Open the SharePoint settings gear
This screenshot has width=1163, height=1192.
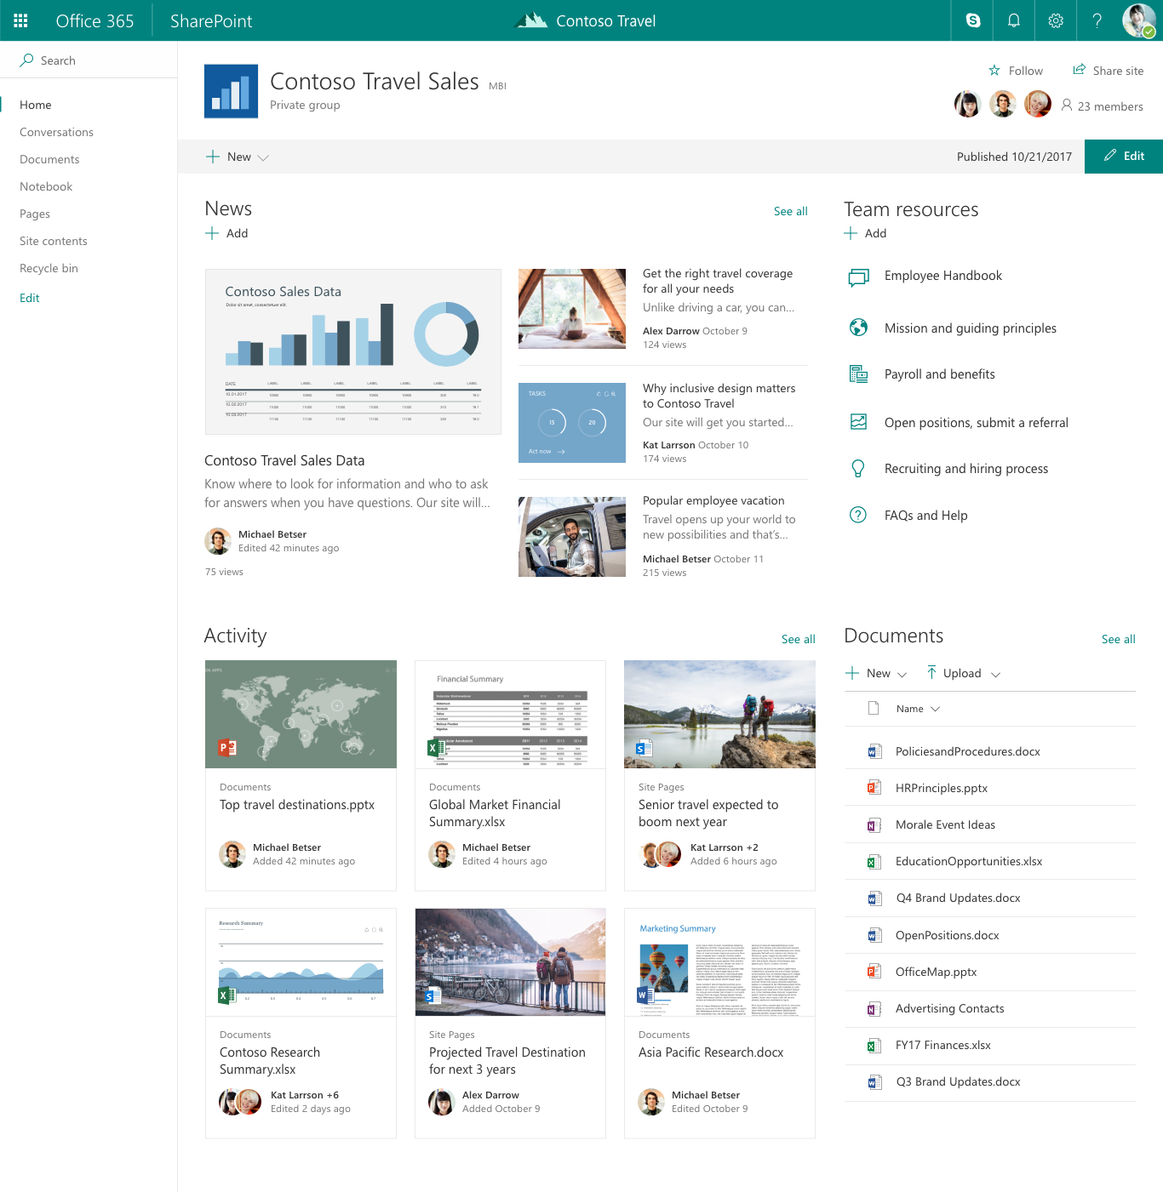(1055, 20)
